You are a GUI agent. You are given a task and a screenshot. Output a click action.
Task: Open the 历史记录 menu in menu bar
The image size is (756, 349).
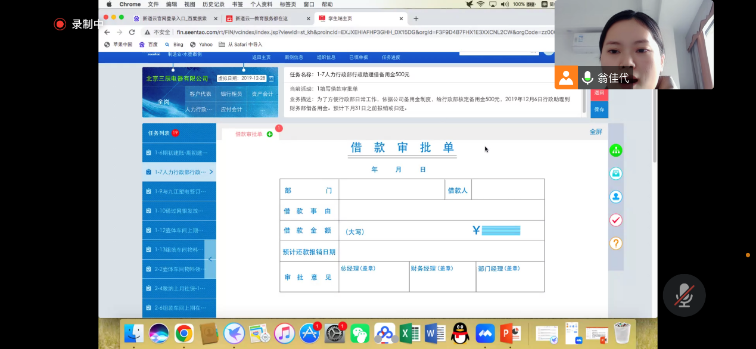pos(213,4)
